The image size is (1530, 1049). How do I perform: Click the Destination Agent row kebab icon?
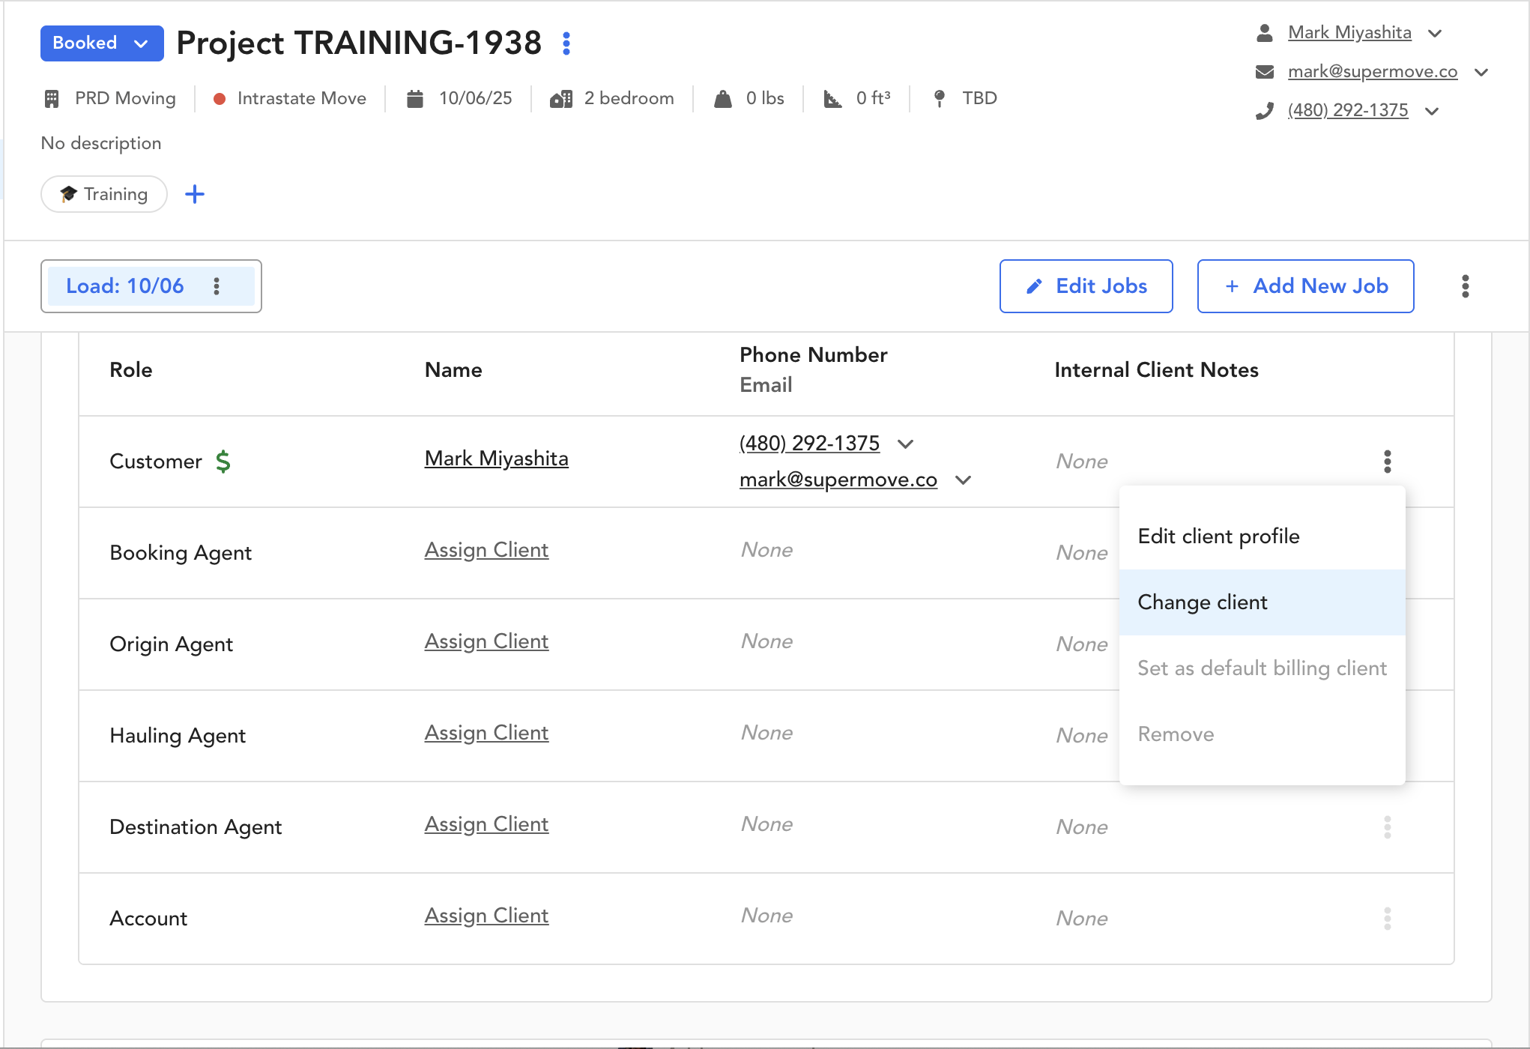click(x=1387, y=827)
